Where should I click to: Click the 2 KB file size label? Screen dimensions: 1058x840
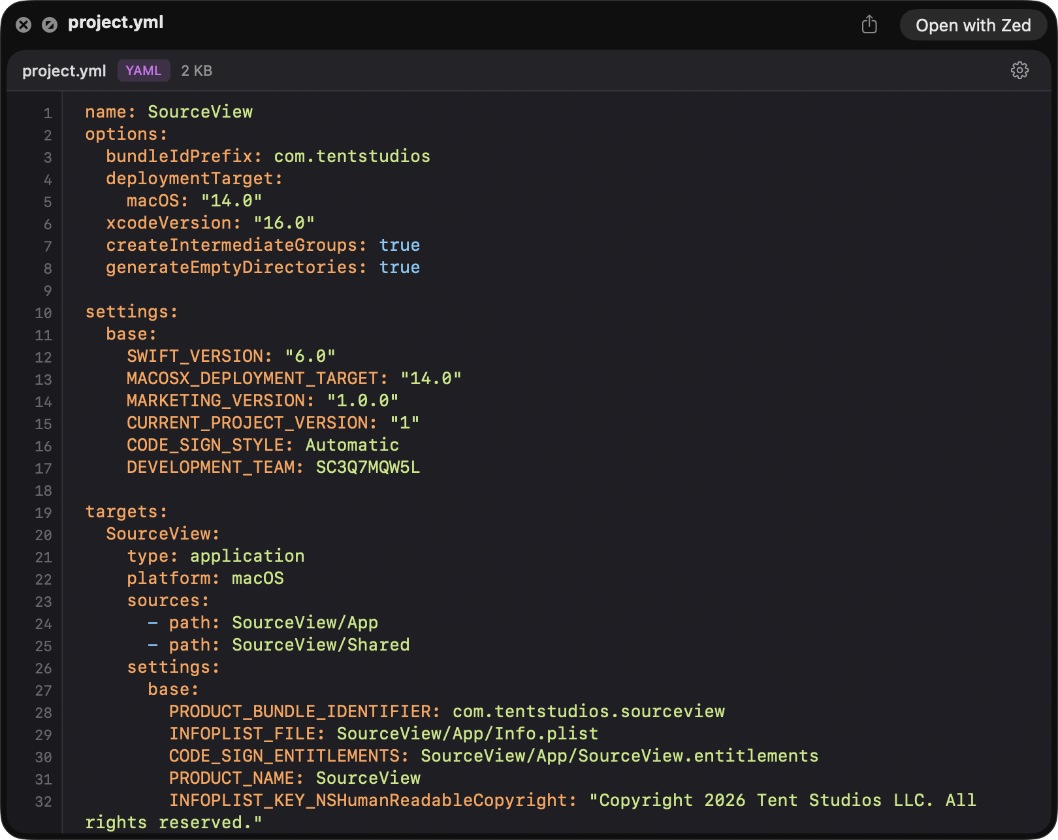click(x=197, y=71)
